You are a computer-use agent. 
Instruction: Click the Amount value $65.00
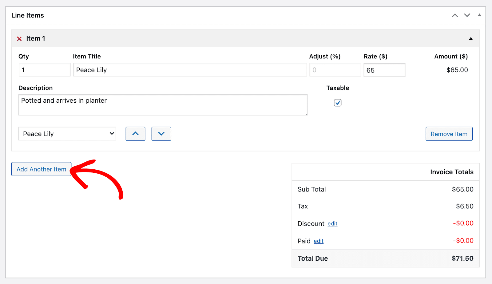(x=457, y=70)
